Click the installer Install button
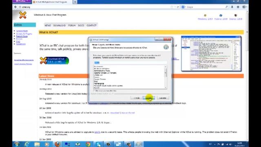261x147 pixels. pyautogui.click(x=149, y=98)
